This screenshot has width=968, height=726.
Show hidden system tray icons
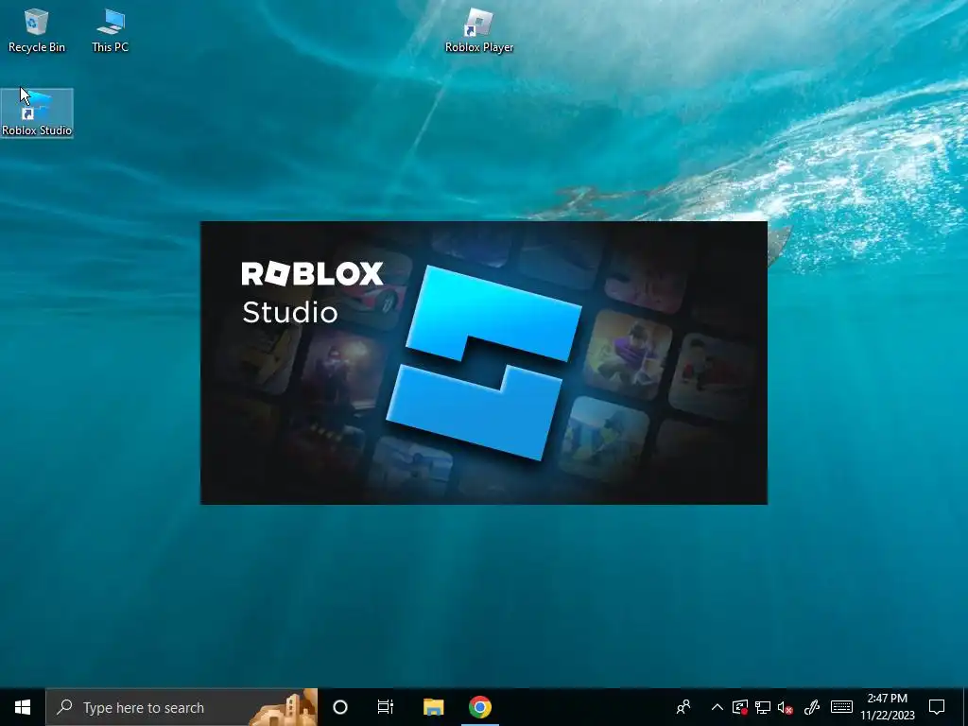click(717, 707)
